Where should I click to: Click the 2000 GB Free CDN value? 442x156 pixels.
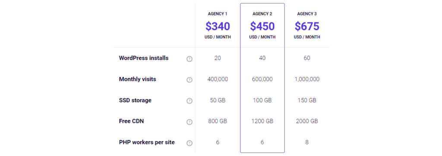tap(307, 122)
